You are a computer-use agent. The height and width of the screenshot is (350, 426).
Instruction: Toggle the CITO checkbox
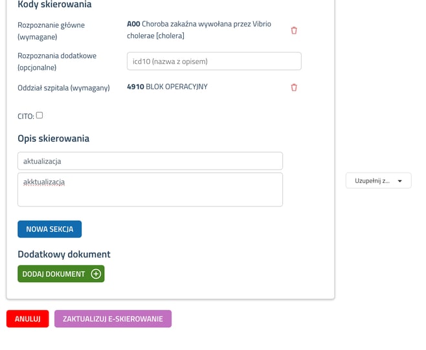point(39,115)
